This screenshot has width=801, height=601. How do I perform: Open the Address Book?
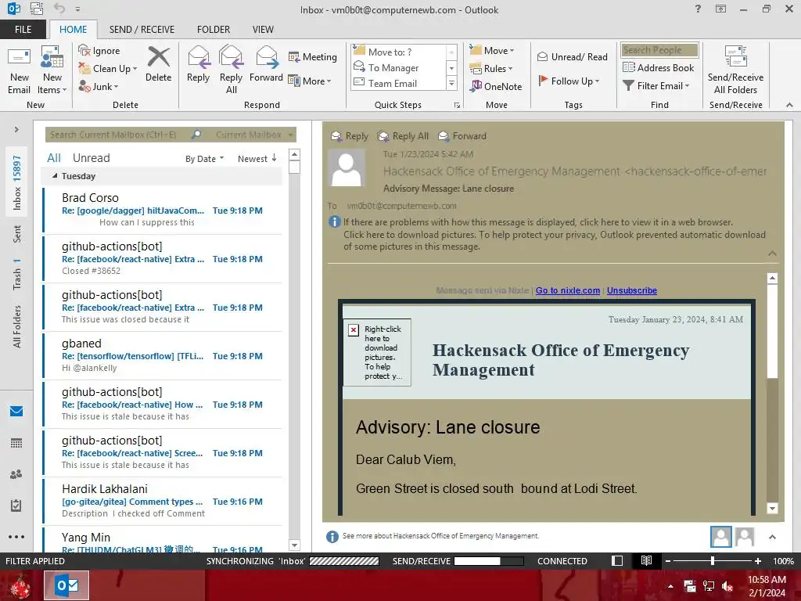pos(659,67)
